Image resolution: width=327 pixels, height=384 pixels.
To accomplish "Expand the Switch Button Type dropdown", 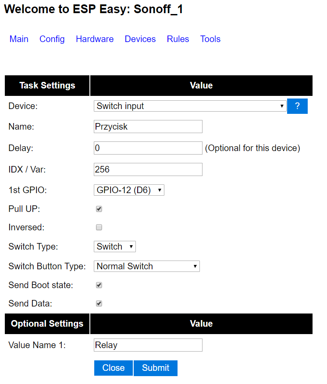I will point(147,266).
